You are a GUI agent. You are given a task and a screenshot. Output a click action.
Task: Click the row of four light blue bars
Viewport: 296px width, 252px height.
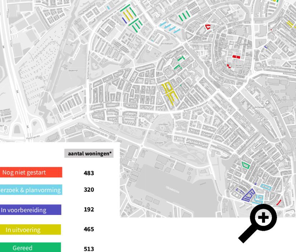[168, 27]
